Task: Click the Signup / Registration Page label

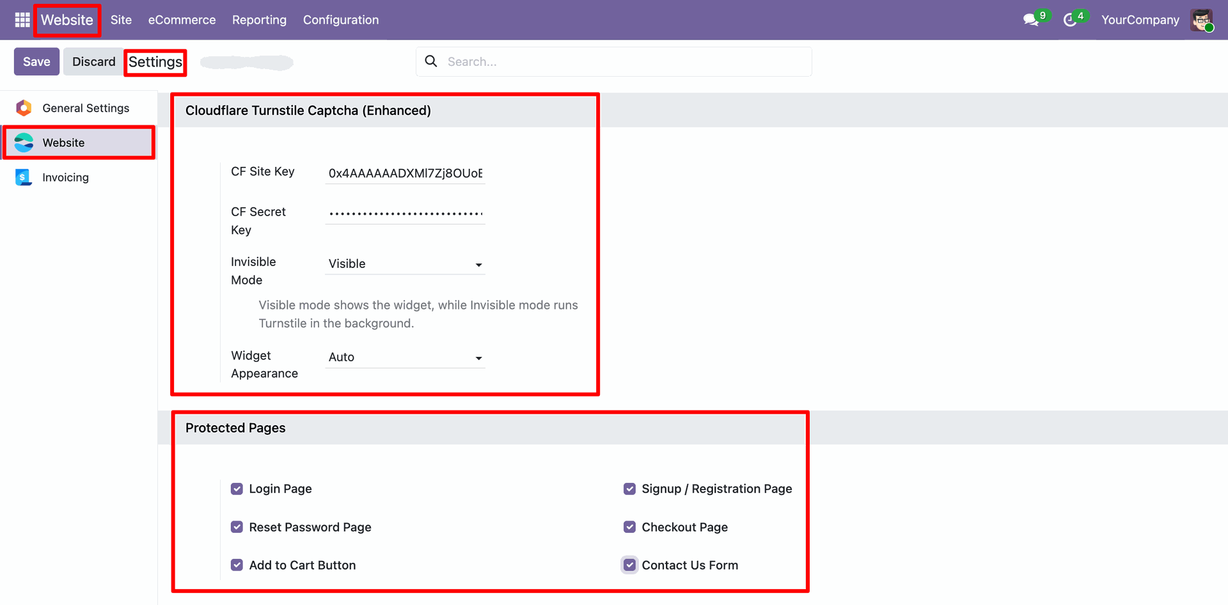Action: pyautogui.click(x=716, y=489)
